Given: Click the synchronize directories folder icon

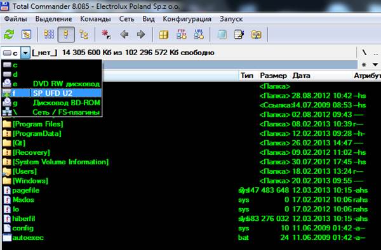Looking at the screenshot, I should [x=257, y=34].
